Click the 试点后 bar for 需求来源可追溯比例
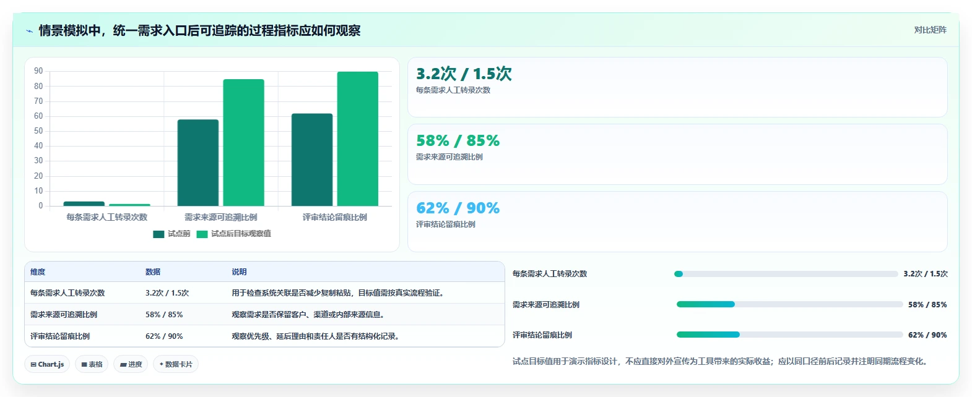 (x=244, y=142)
